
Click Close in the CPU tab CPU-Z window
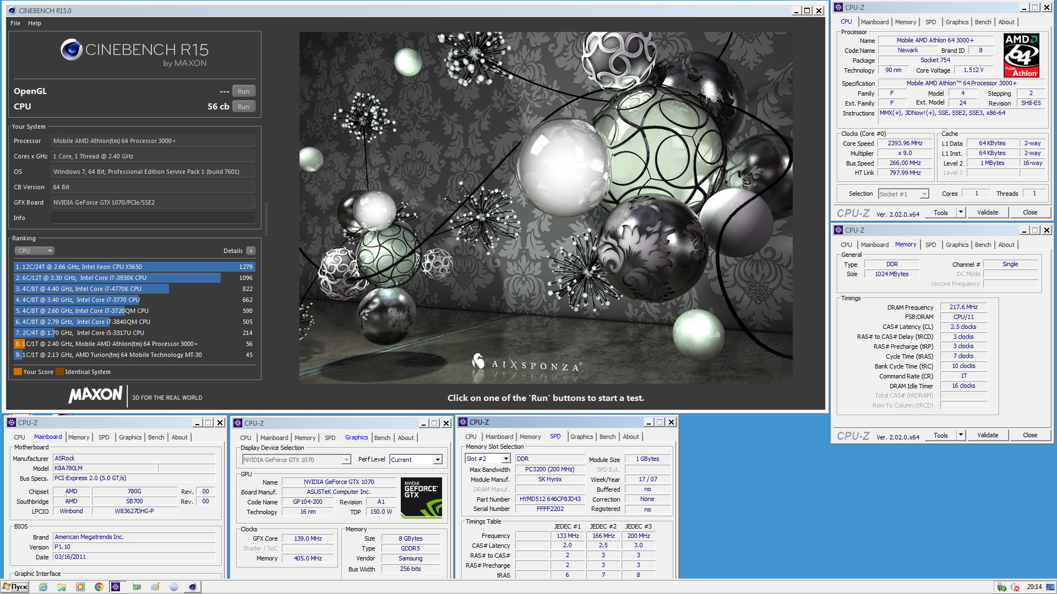(1030, 212)
